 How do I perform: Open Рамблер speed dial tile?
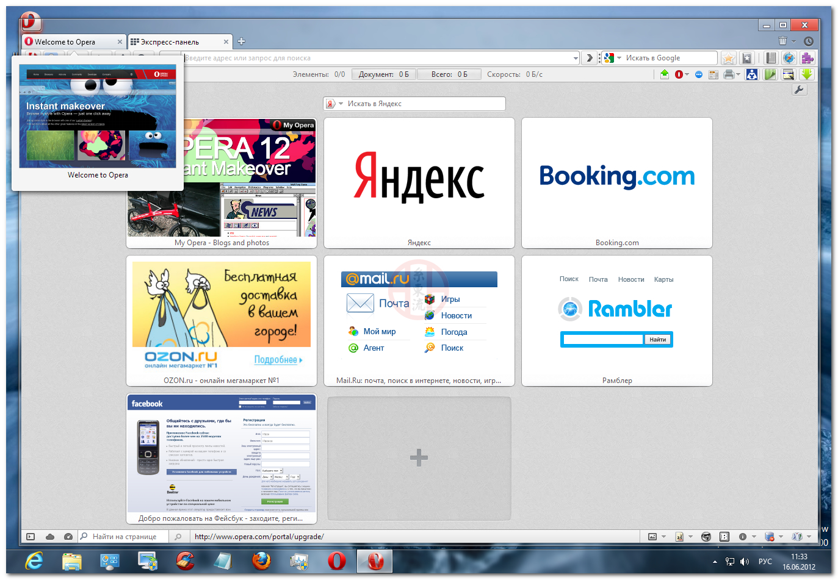point(617,321)
